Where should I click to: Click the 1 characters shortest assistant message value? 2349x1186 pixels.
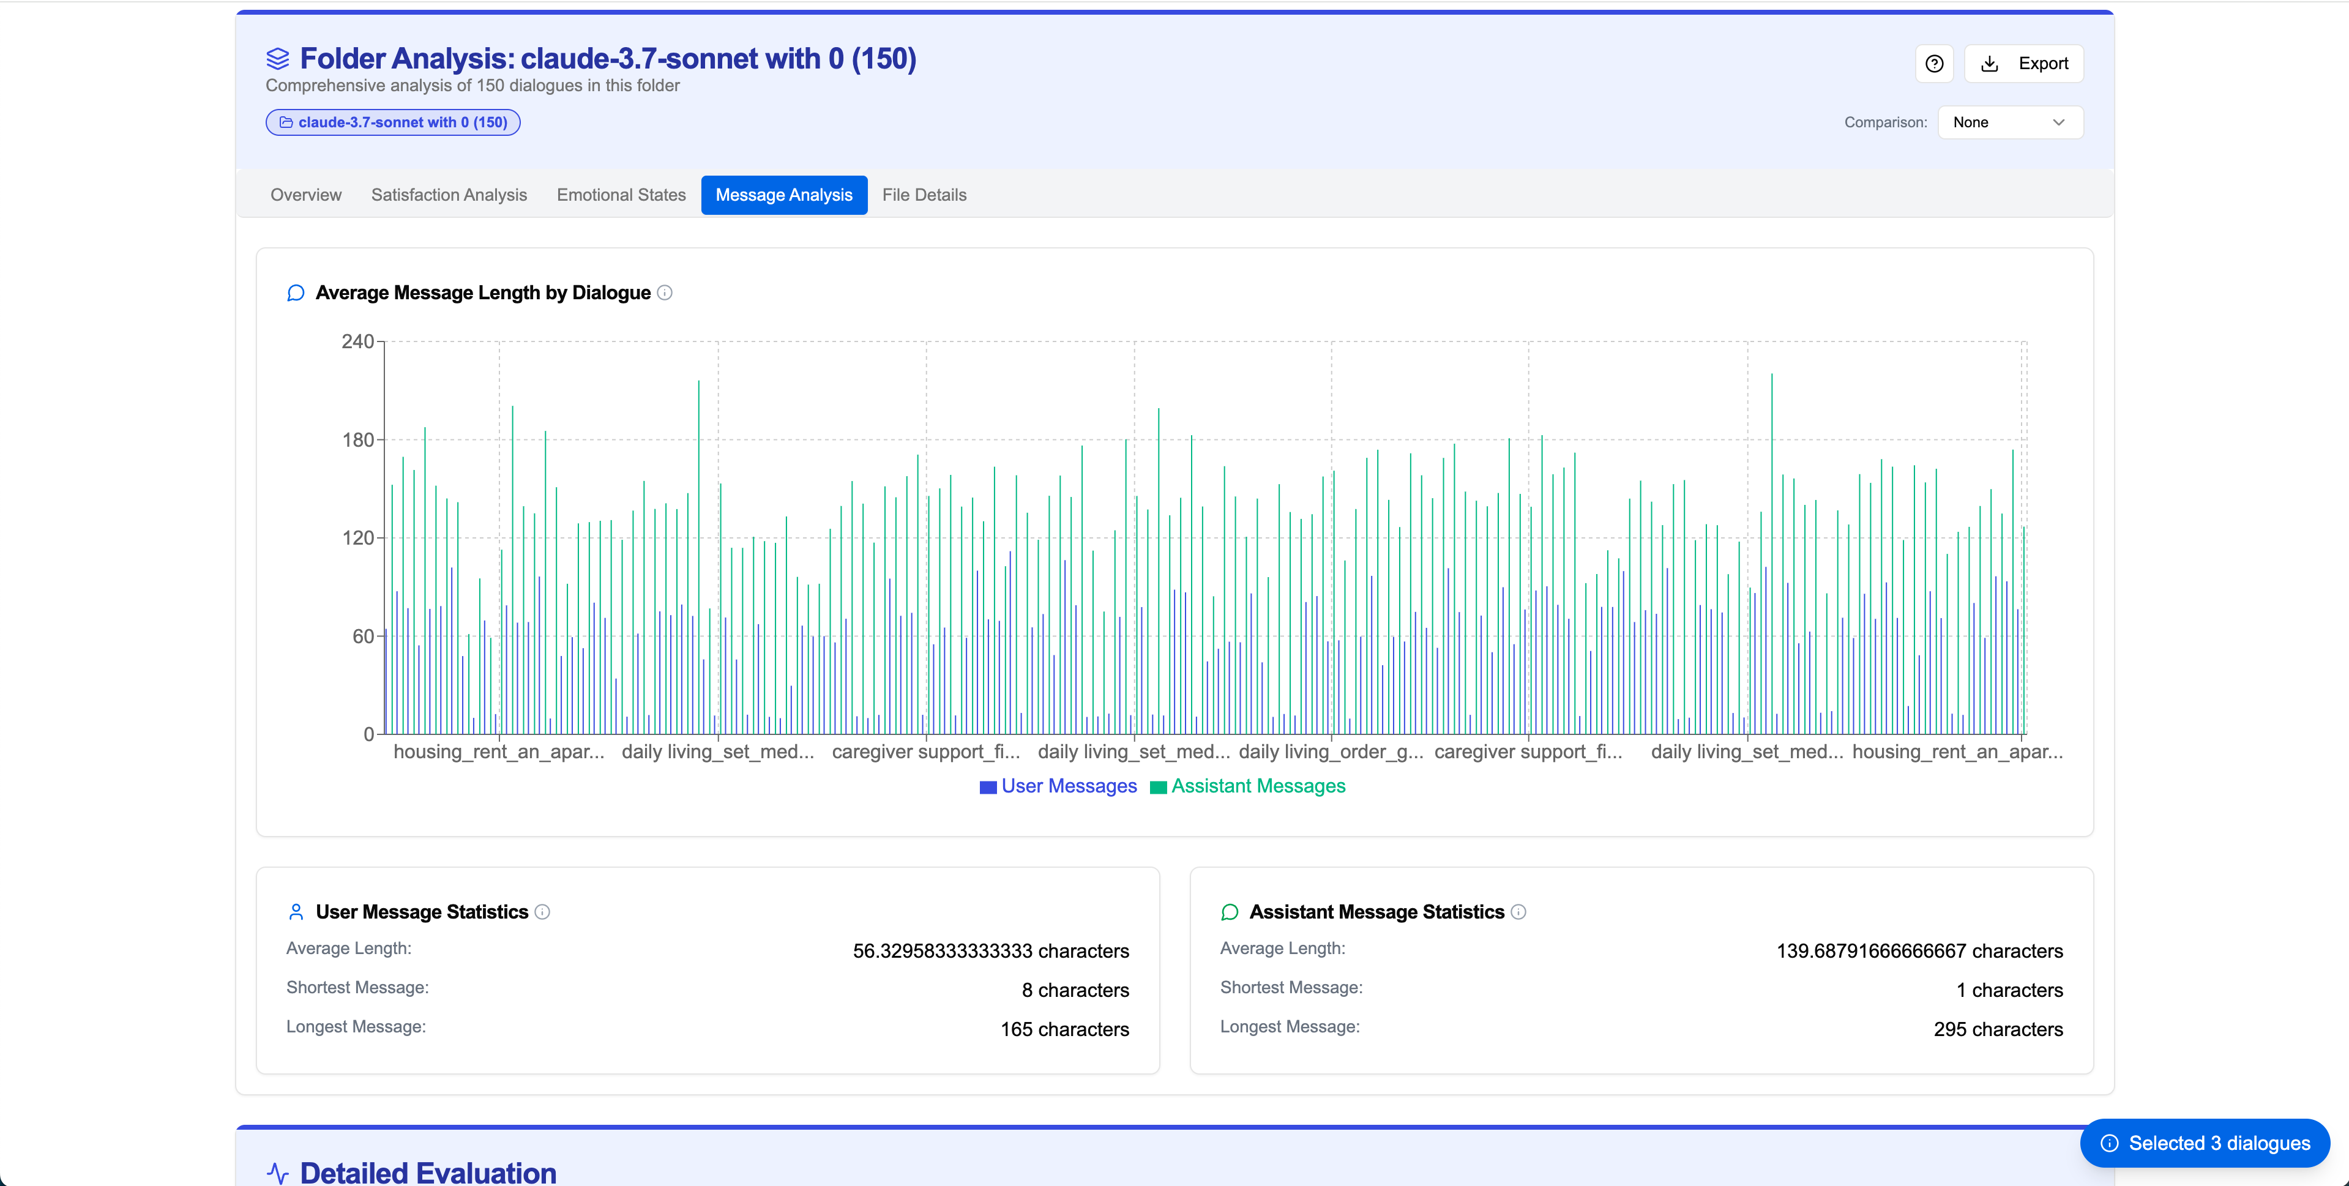pos(2009,990)
